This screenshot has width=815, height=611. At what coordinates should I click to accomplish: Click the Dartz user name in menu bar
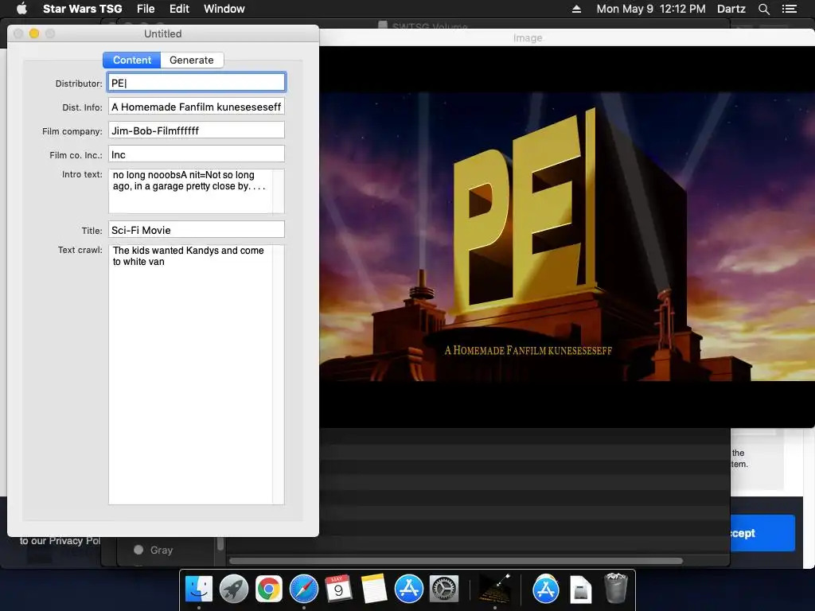click(x=731, y=9)
